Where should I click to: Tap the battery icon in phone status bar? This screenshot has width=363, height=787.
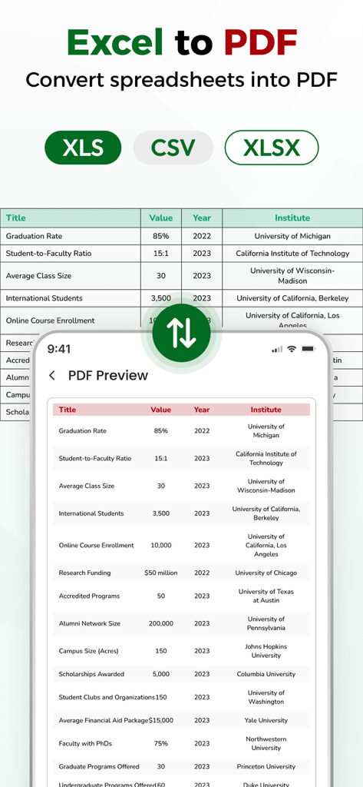pos(308,349)
